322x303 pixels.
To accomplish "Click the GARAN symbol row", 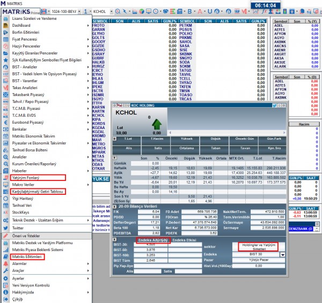I will [x=98, y=29].
